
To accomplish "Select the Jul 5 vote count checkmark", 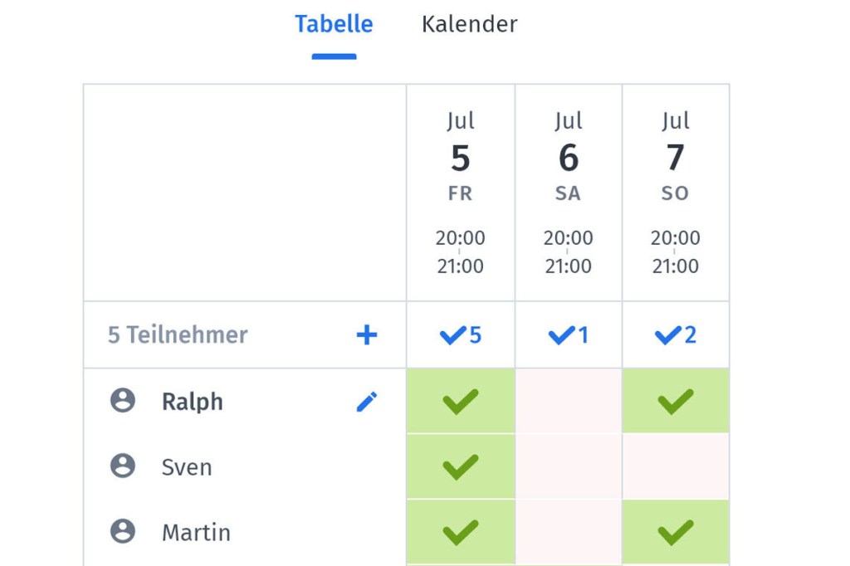I will (x=460, y=335).
